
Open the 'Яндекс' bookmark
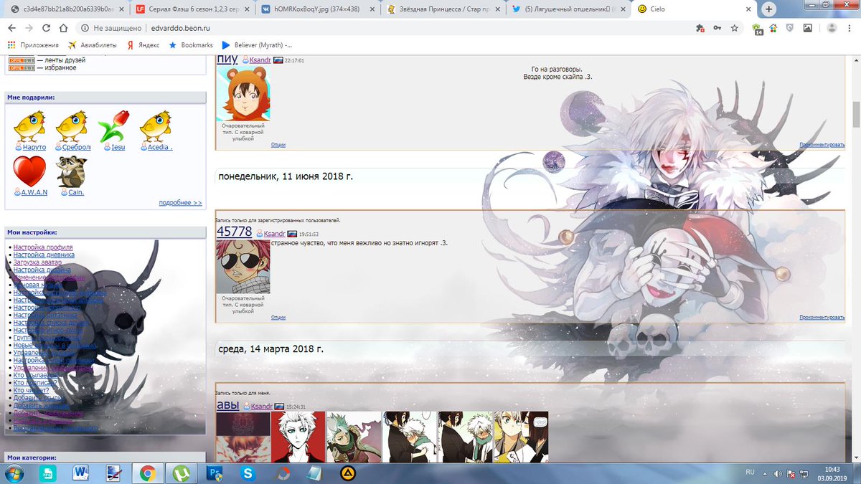tap(143, 45)
